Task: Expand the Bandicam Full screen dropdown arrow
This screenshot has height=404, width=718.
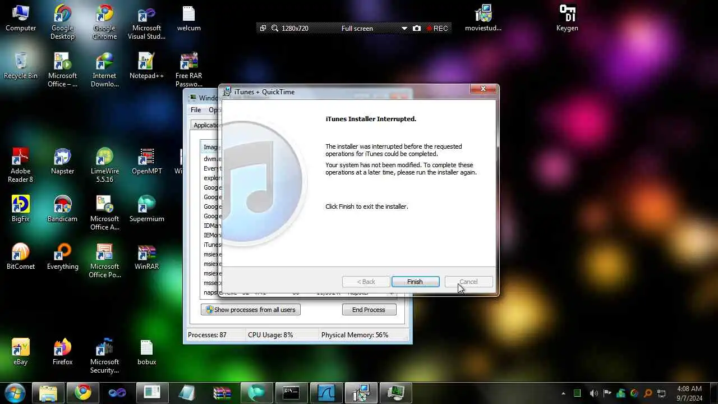Action: pyautogui.click(x=404, y=28)
